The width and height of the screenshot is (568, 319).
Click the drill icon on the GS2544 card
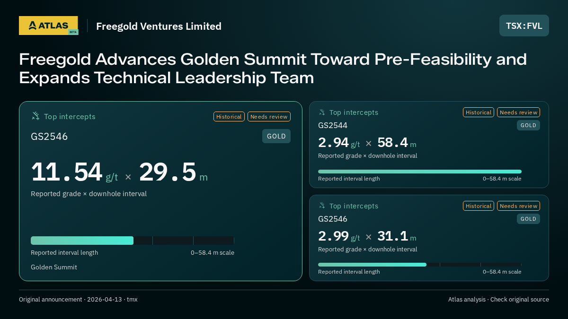point(322,112)
